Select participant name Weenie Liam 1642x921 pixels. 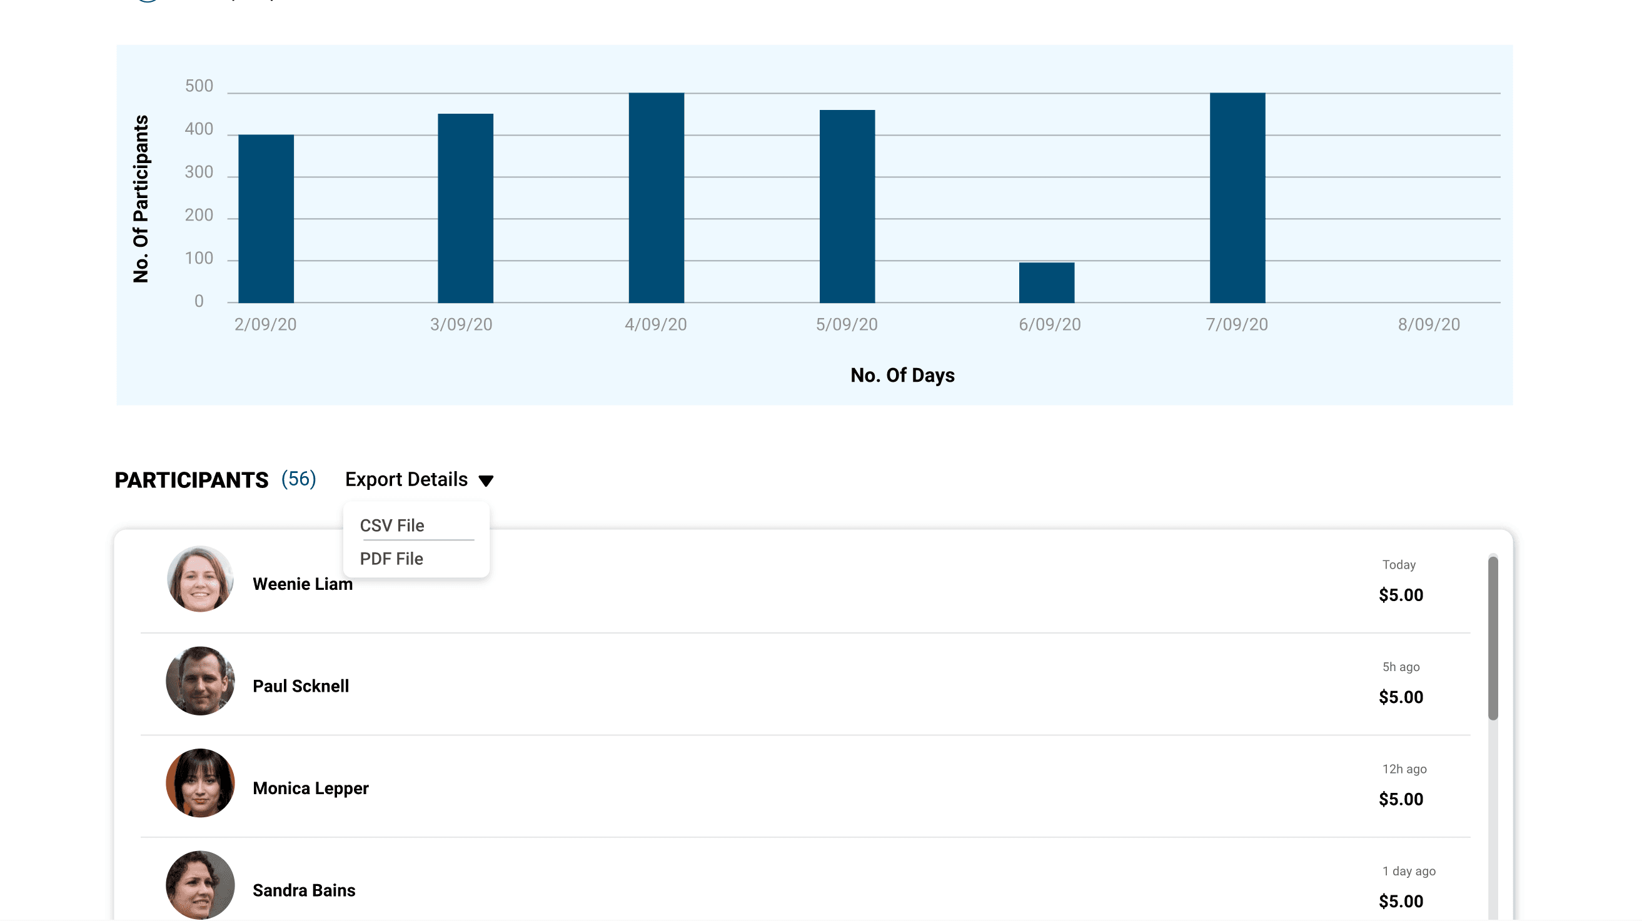pyautogui.click(x=303, y=584)
